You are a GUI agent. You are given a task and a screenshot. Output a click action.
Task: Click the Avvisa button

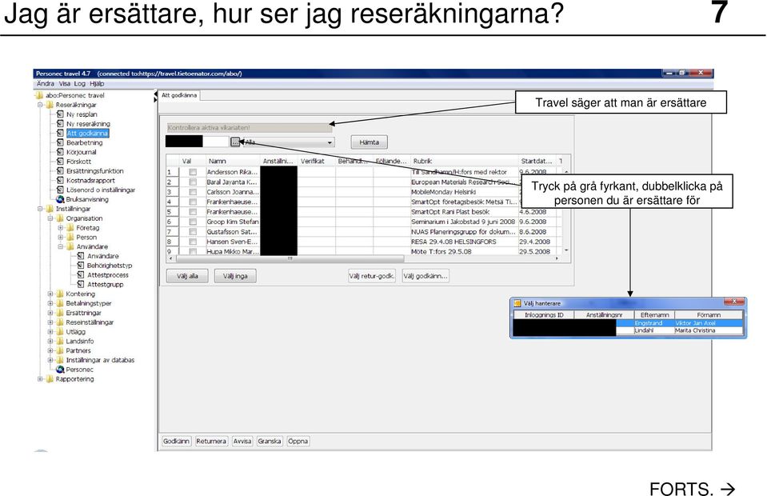tap(242, 442)
